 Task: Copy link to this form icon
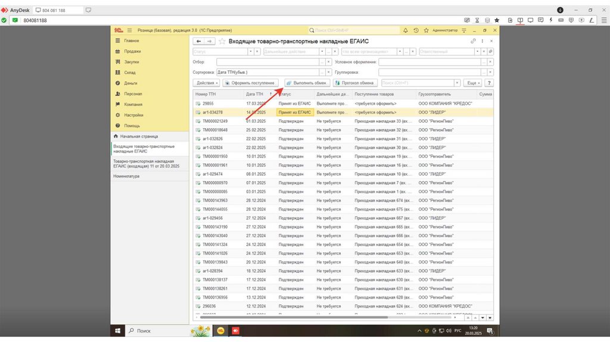coord(474,41)
